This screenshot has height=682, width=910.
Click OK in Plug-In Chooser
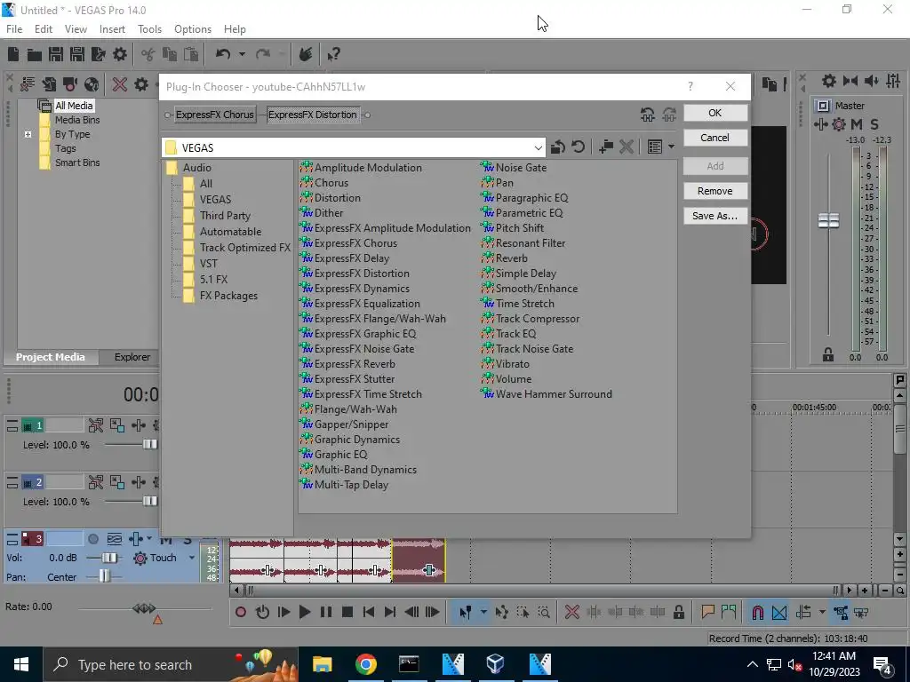[715, 113]
